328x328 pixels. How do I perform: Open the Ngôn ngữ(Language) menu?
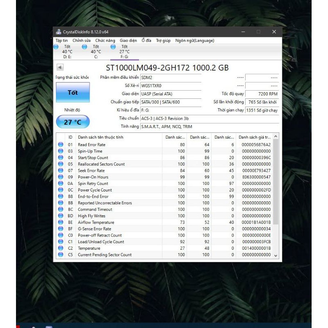point(195,41)
